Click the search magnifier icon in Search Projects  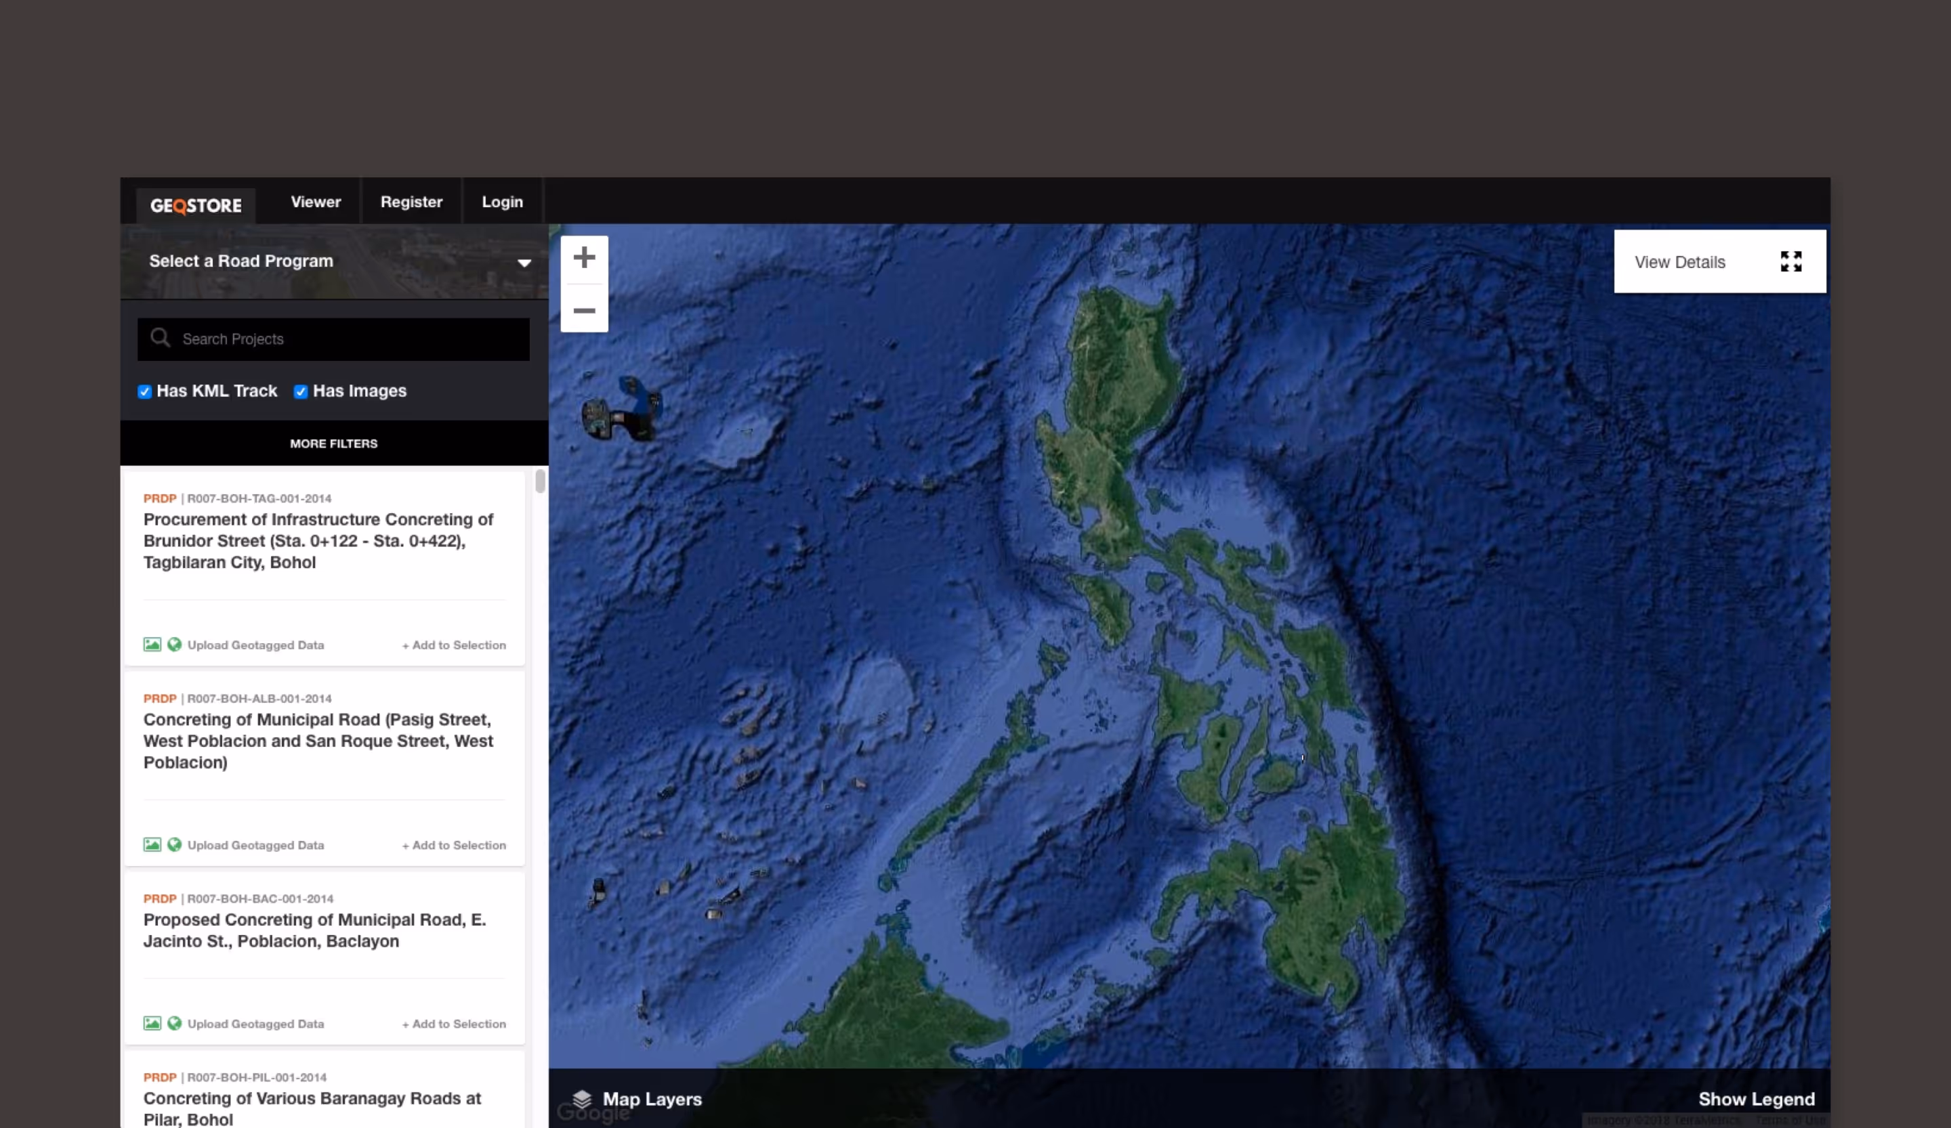(x=161, y=338)
